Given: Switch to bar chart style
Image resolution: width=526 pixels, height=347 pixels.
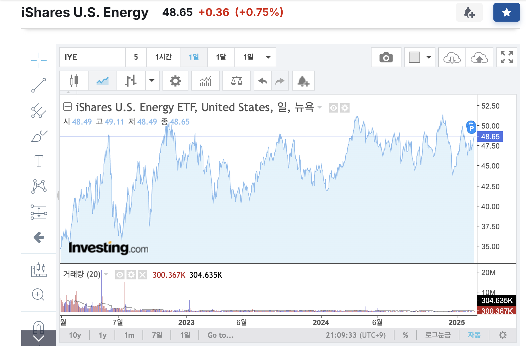Looking at the screenshot, I should 131,81.
